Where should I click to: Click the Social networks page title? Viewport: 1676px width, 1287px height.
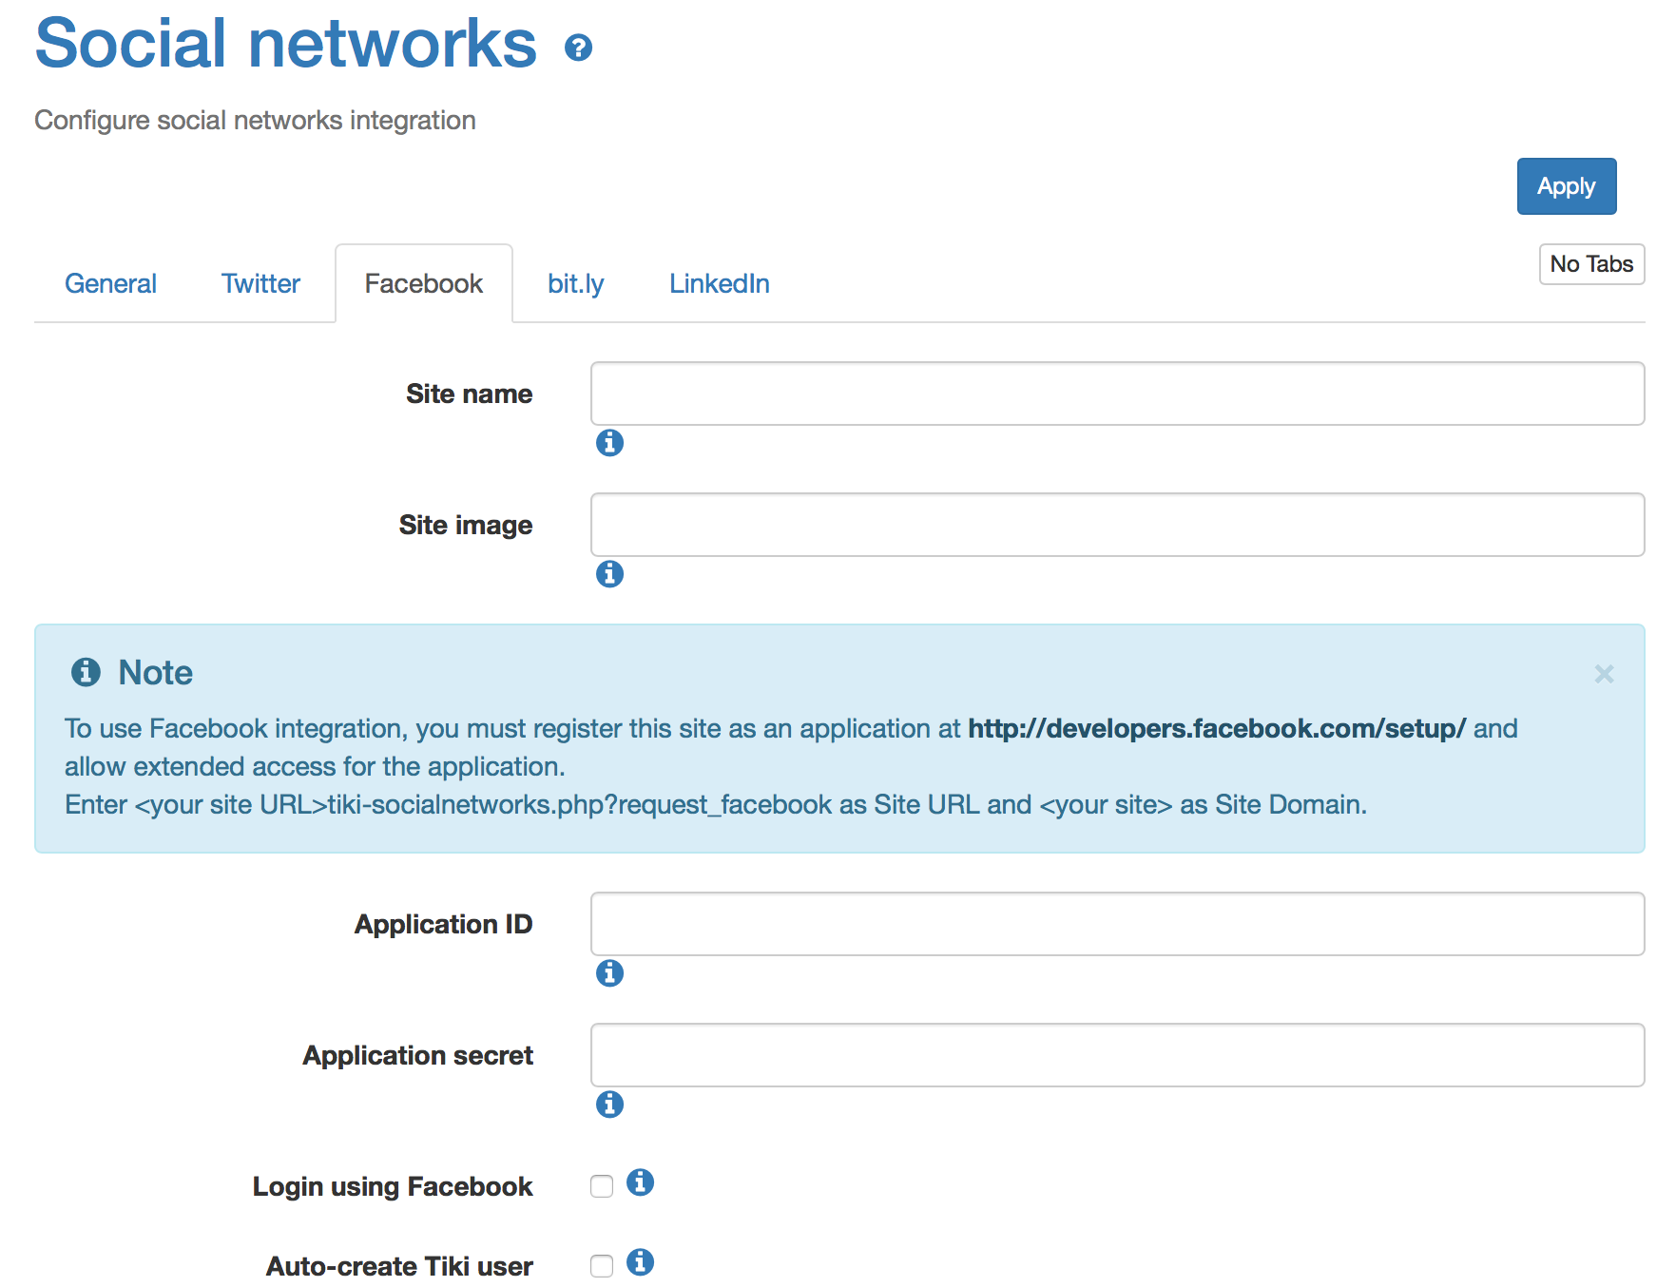(x=286, y=44)
